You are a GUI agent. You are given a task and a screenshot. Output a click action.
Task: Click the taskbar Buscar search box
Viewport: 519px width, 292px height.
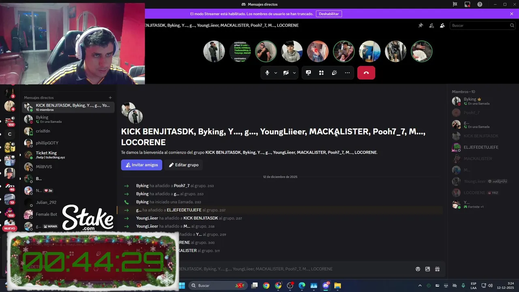pos(217,286)
